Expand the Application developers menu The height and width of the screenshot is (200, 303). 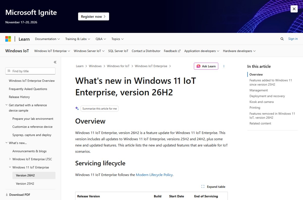(202, 51)
